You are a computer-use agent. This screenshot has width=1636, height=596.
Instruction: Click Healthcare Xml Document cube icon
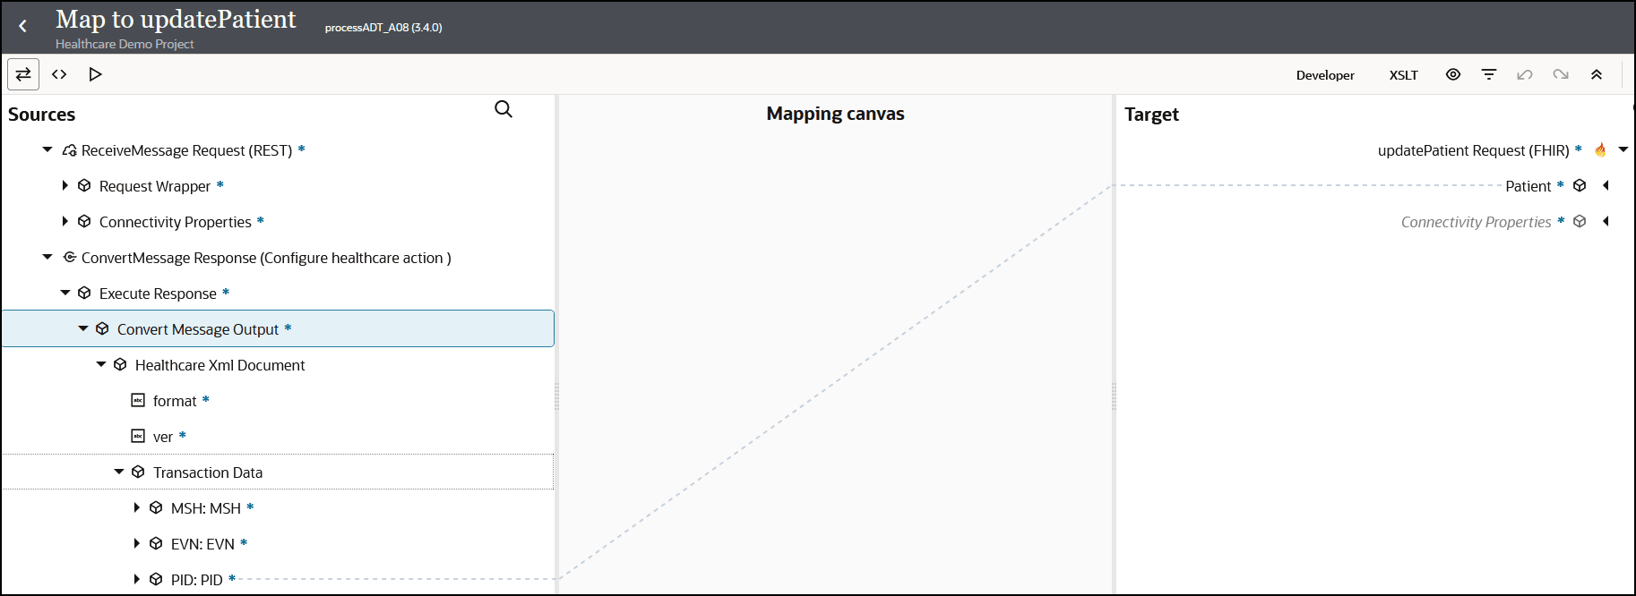point(120,364)
